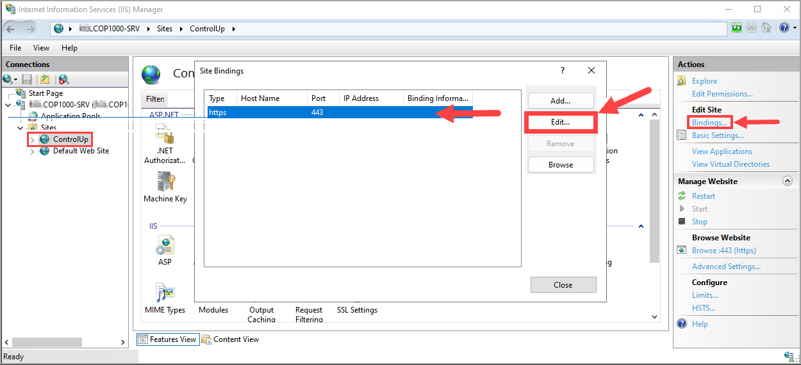Click the Edit... button in Site Bindings
801x365 pixels.
tap(561, 121)
